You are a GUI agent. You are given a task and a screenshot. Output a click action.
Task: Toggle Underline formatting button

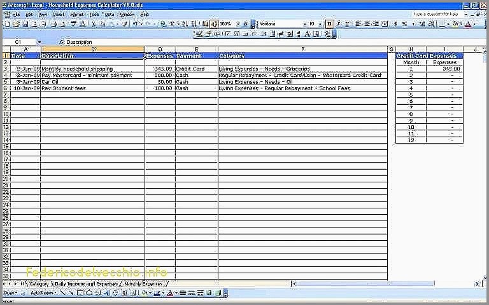point(348,24)
